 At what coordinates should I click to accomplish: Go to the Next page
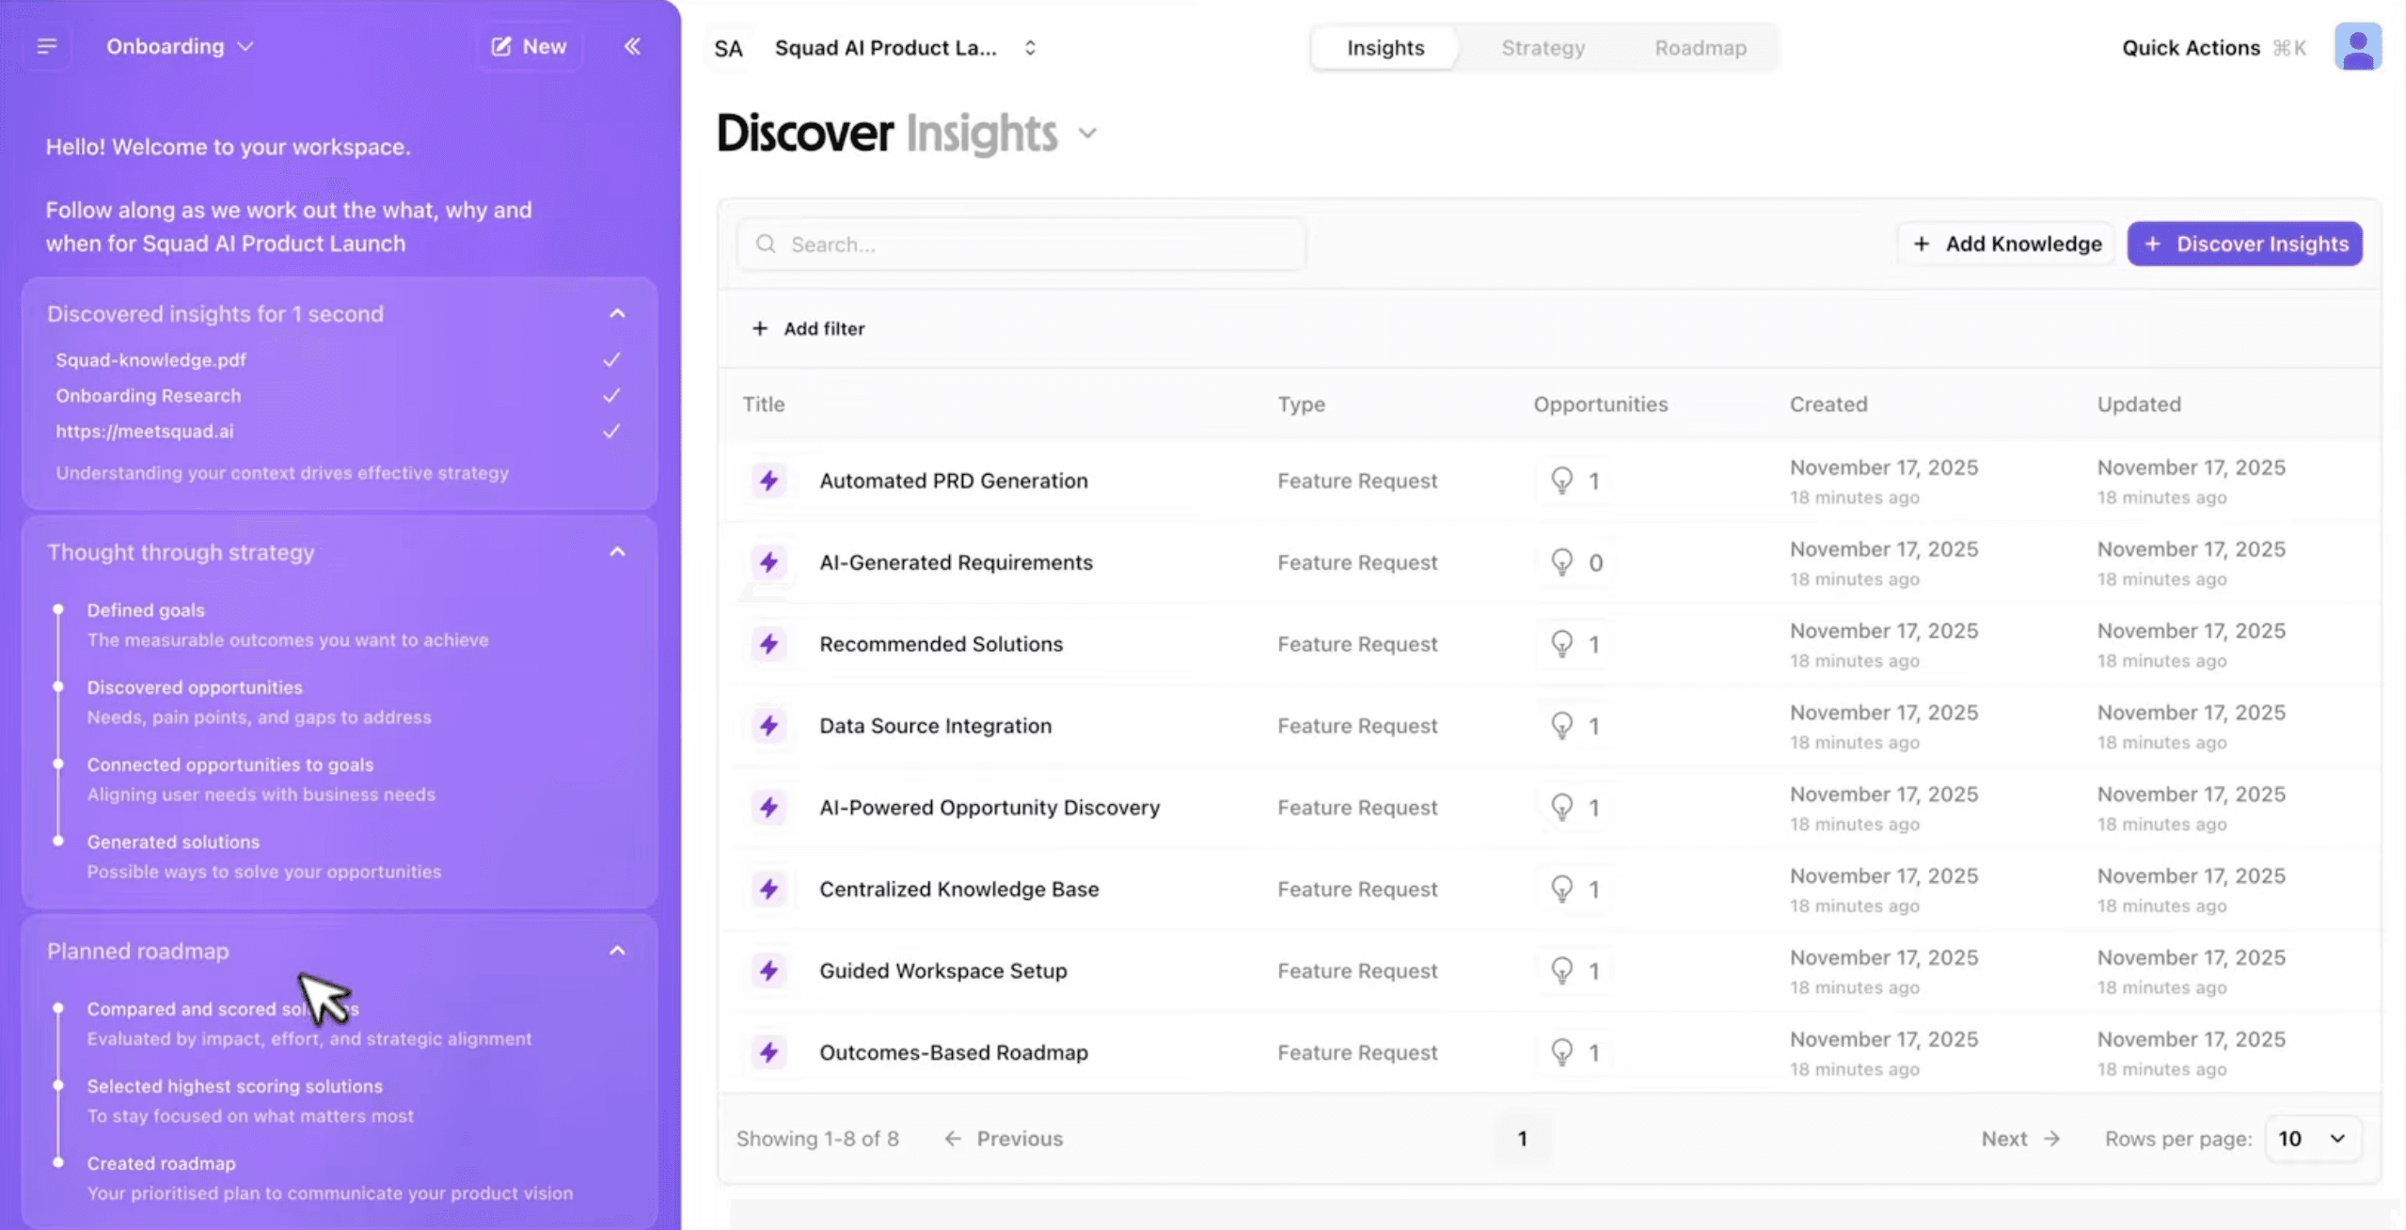click(2020, 1139)
